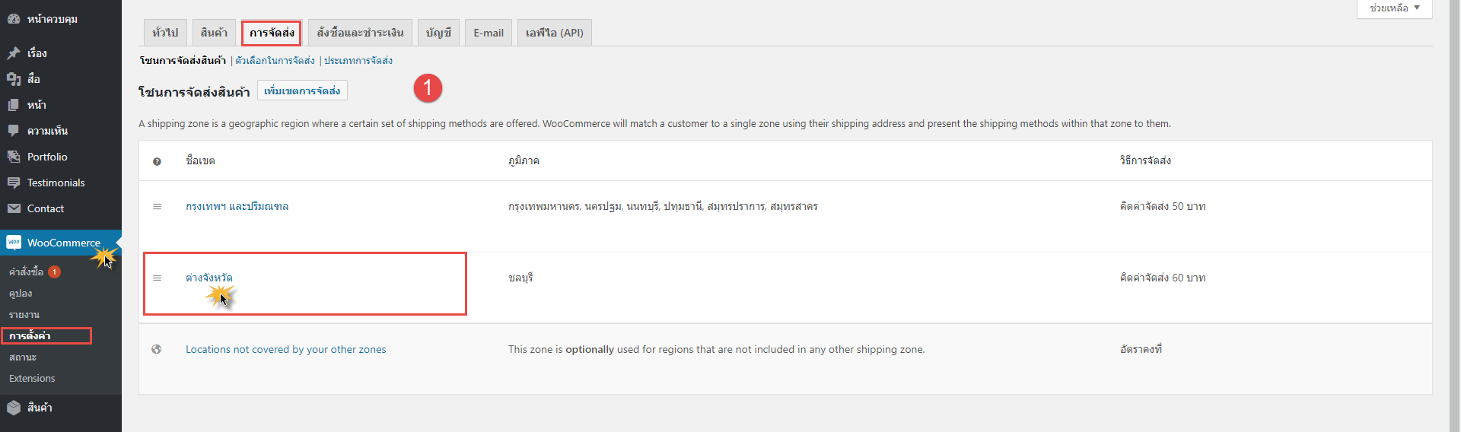The height and width of the screenshot is (432, 1461).
Task: Open the ความเห็น comments bubble icon
Action: [14, 131]
